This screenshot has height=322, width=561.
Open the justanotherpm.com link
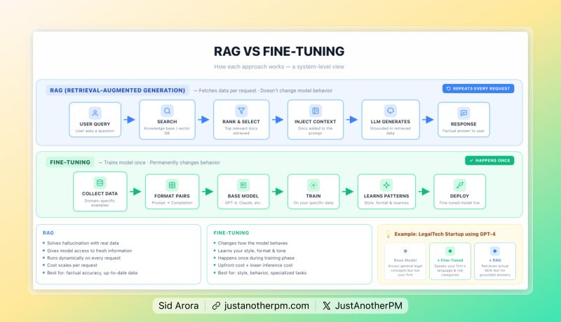coord(266,306)
